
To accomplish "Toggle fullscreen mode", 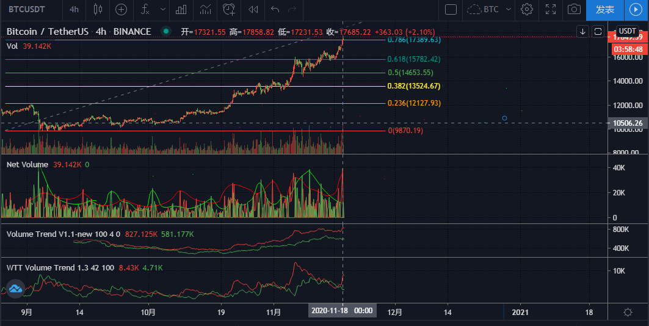I will 550,9.
